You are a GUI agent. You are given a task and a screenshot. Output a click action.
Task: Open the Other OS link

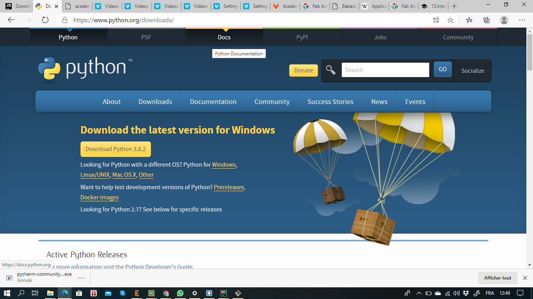pyautogui.click(x=146, y=175)
